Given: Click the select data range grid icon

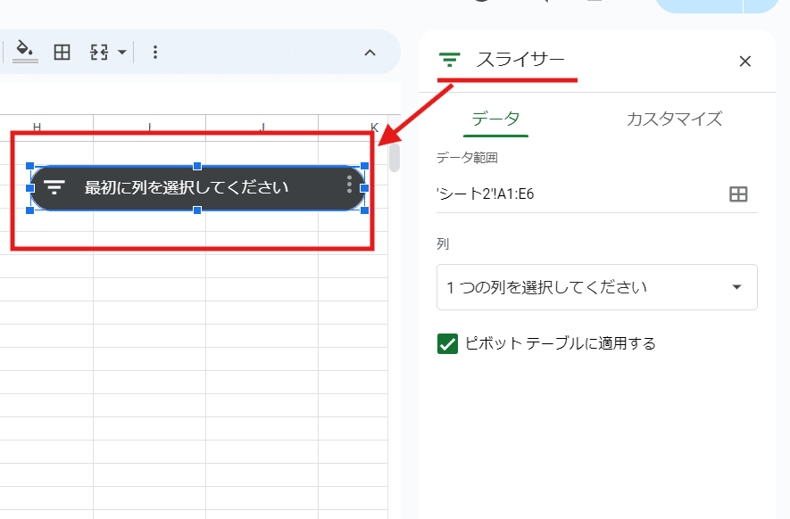Looking at the screenshot, I should tap(738, 194).
